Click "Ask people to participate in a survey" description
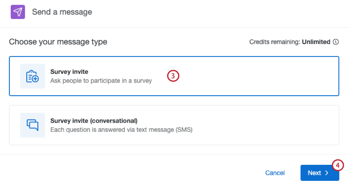350x185 pixels. point(101,81)
